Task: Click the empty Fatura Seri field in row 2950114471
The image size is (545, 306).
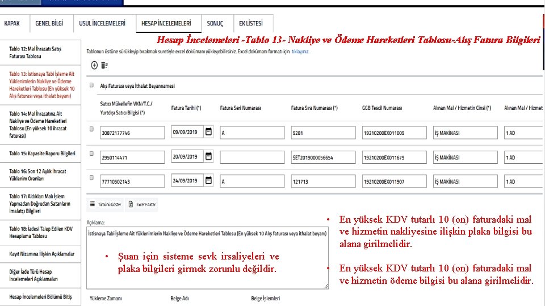Action: [252, 158]
